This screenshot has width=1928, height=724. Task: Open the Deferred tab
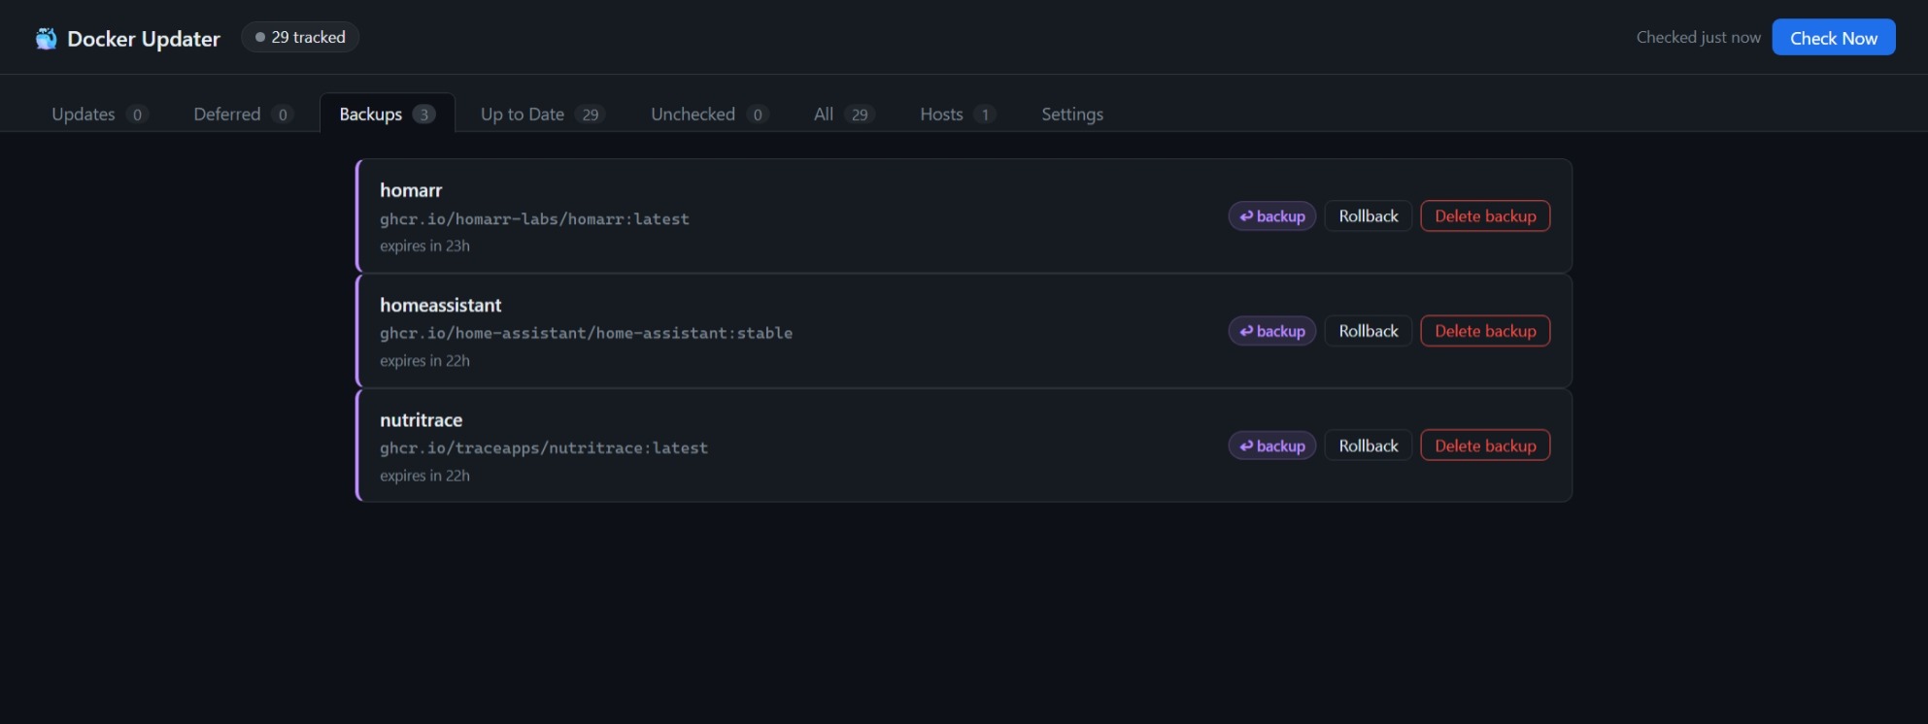243,114
